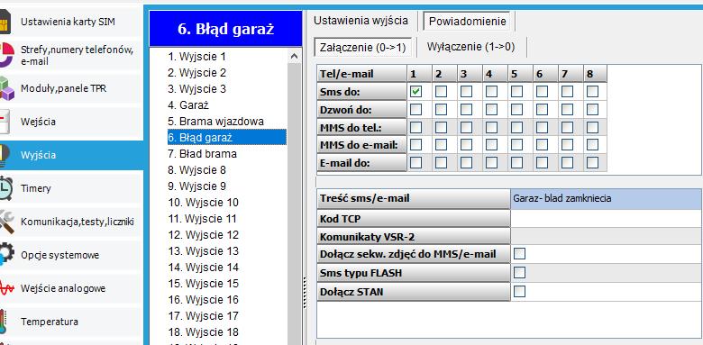703x345 pixels.
Task: Select 3. Wyjscie 3 in list
Action: tap(196, 89)
